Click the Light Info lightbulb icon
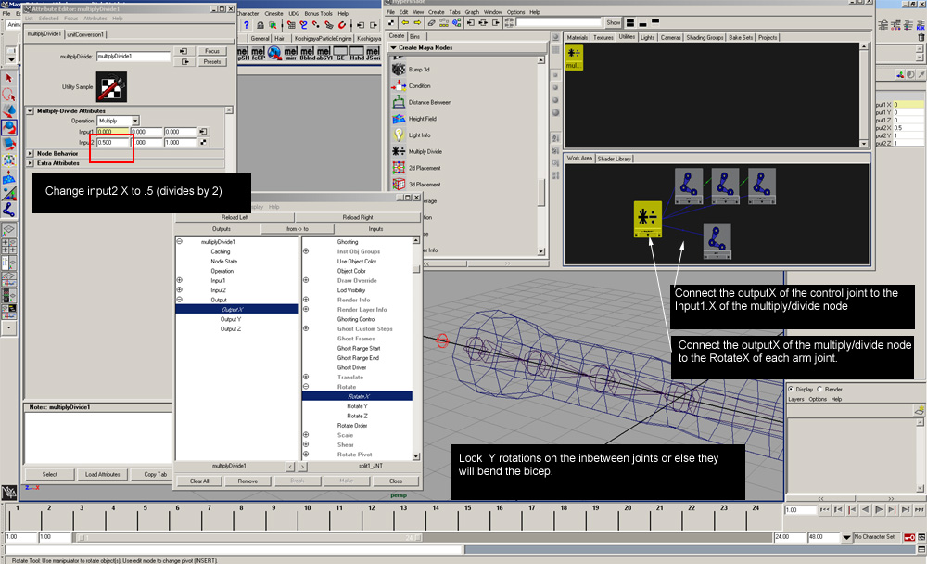This screenshot has height=564, width=927. (399, 135)
